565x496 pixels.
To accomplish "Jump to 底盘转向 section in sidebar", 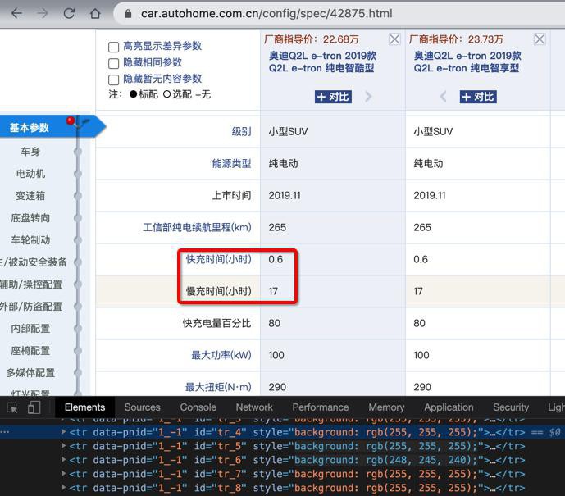I will pos(30,218).
